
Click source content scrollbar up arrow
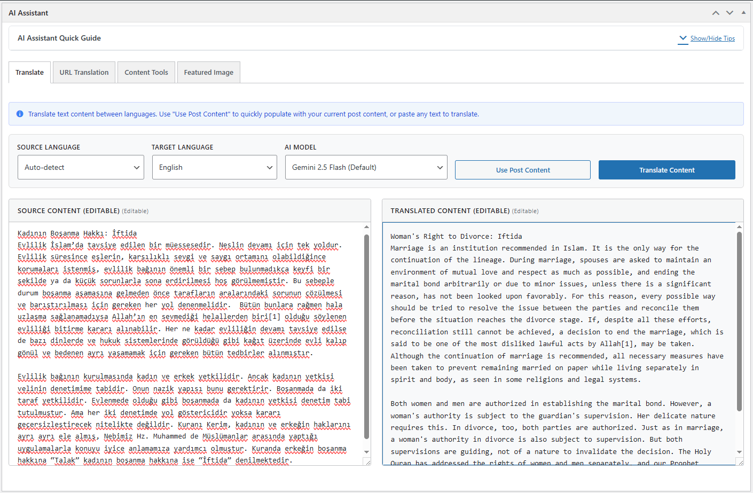366,227
